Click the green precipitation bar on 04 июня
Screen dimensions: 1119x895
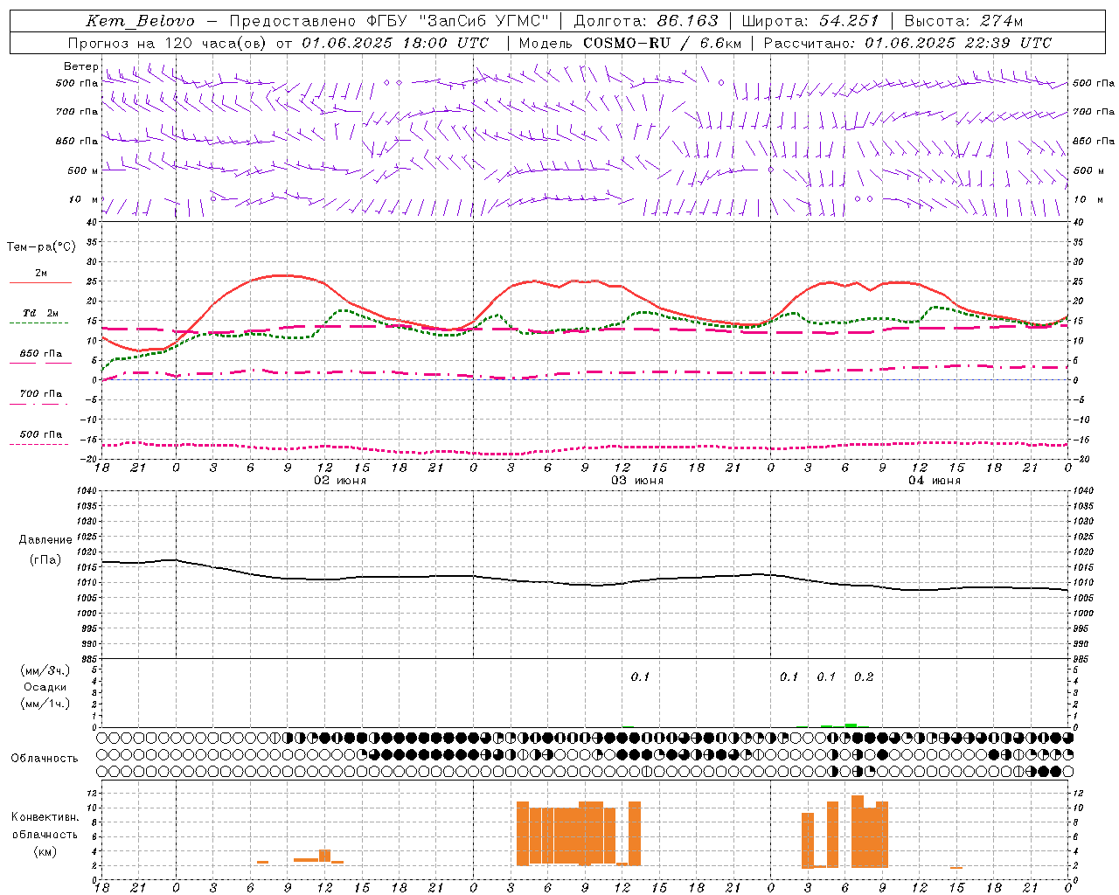(x=851, y=725)
